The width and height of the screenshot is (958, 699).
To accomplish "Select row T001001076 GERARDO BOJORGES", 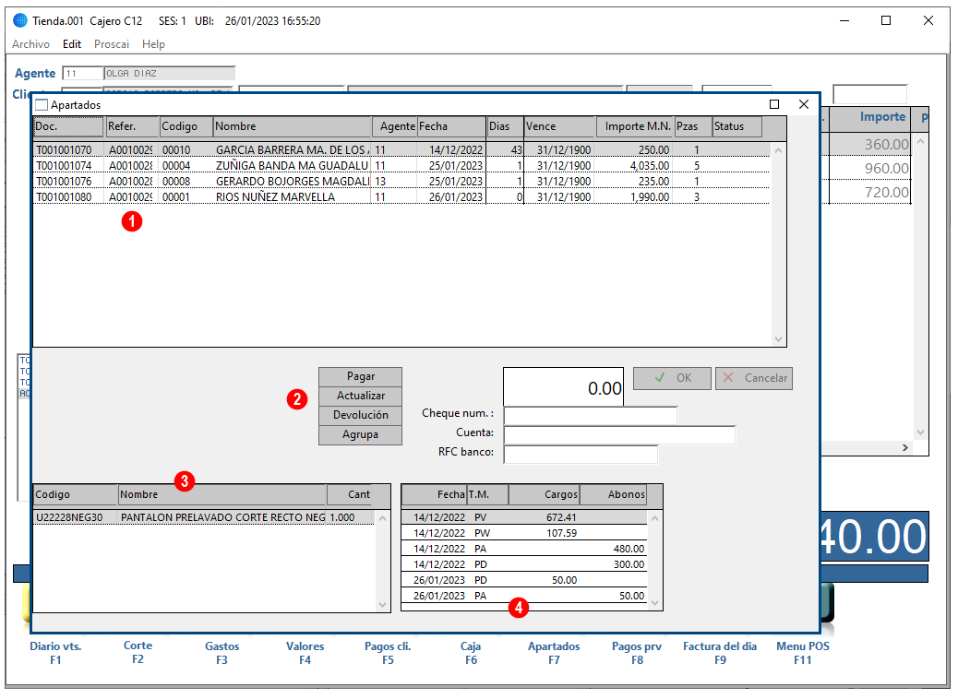I will tap(401, 182).
